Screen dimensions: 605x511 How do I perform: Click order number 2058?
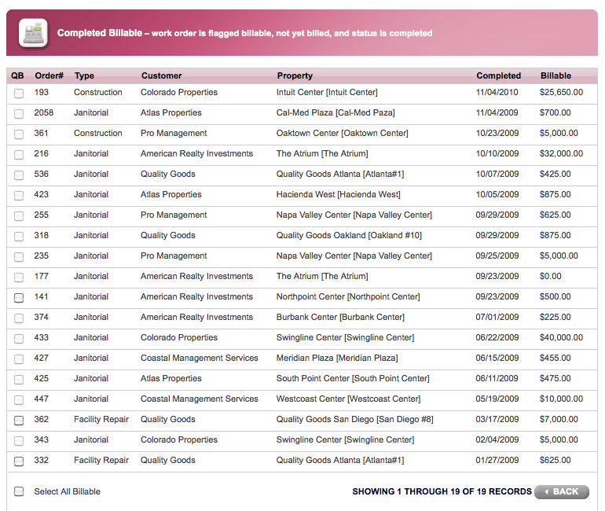click(43, 112)
